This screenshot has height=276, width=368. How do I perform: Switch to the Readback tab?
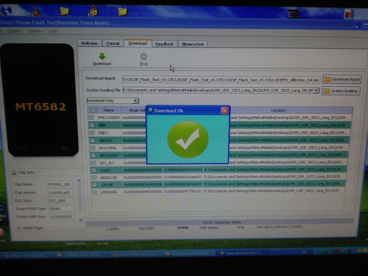164,44
